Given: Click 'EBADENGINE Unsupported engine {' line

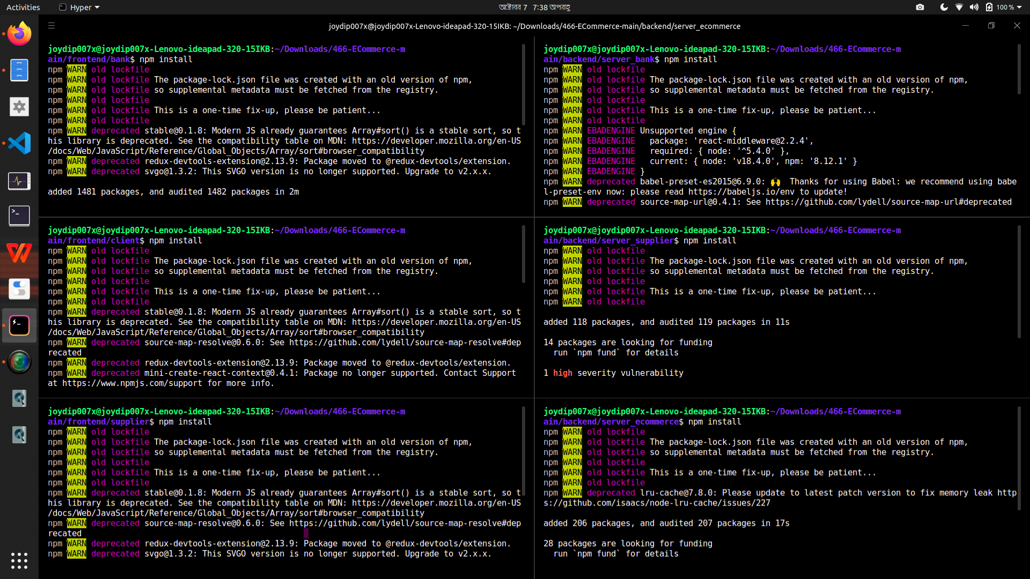Looking at the screenshot, I should pyautogui.click(x=640, y=131).
